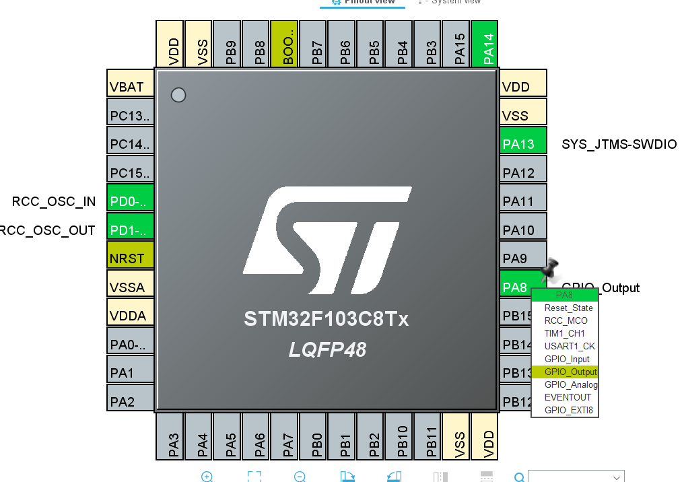
Task: Select the best fit view icon
Action: pos(254,477)
